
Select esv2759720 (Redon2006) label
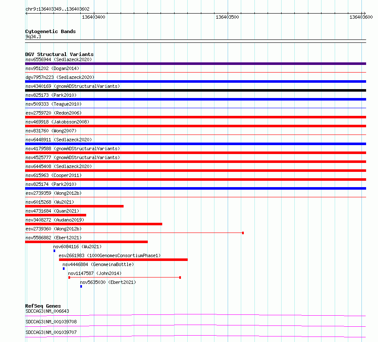(54, 113)
